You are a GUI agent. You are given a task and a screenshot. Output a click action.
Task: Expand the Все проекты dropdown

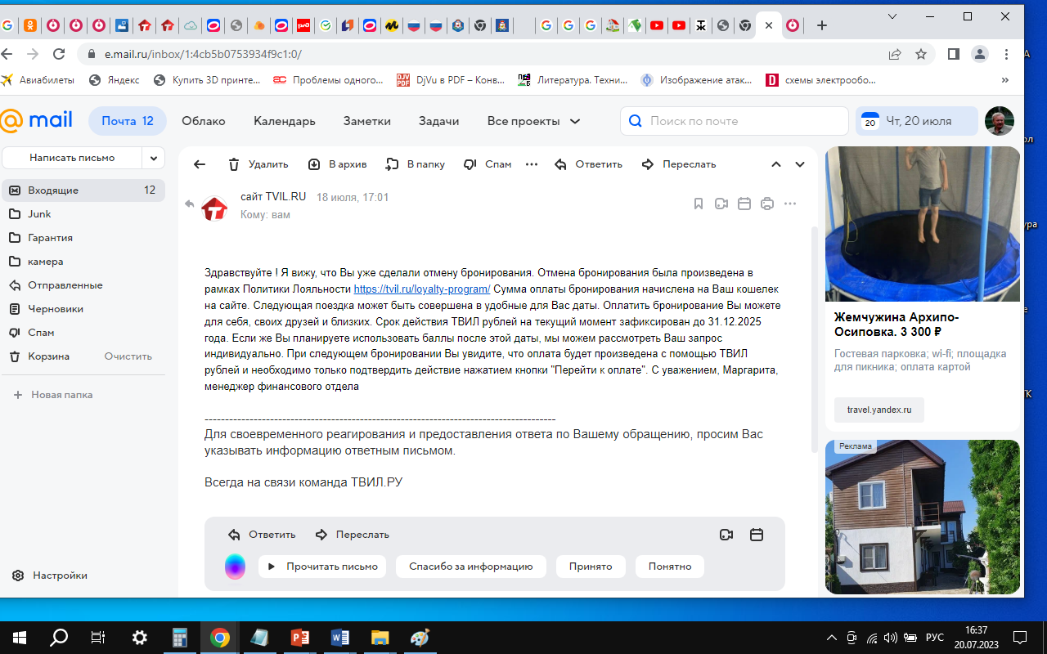pyautogui.click(x=533, y=121)
